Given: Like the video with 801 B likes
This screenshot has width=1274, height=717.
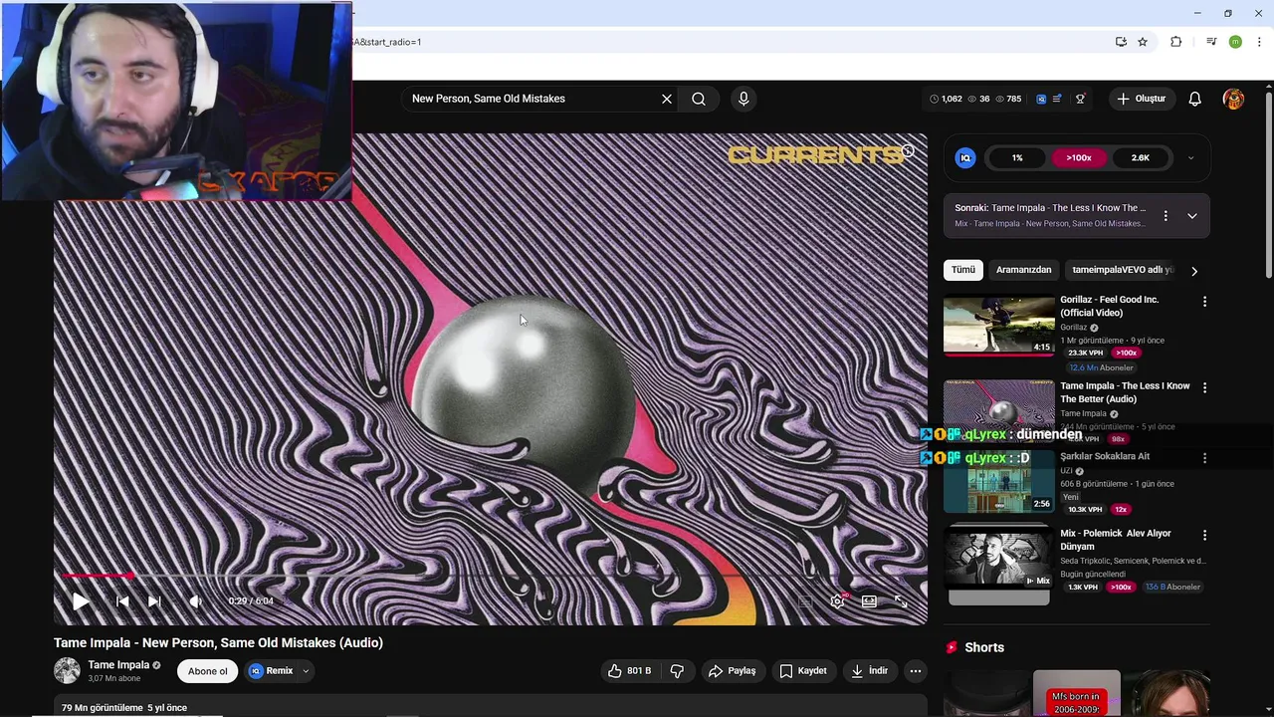Looking at the screenshot, I should click(x=629, y=671).
